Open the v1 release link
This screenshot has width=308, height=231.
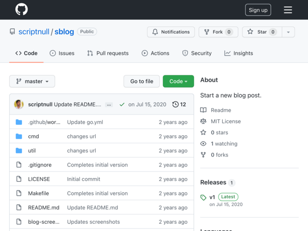point(212,197)
